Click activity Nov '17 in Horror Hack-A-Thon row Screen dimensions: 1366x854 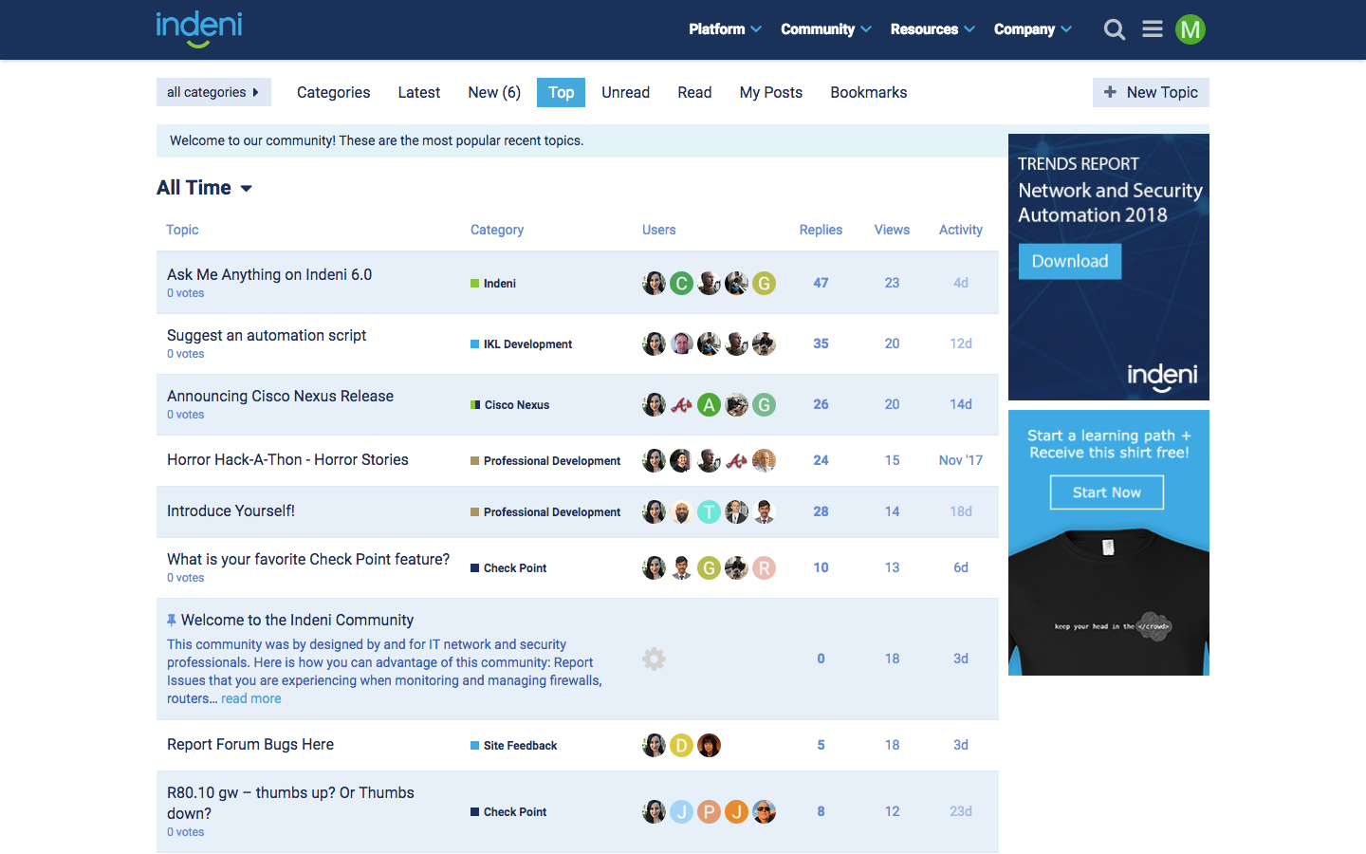click(961, 460)
